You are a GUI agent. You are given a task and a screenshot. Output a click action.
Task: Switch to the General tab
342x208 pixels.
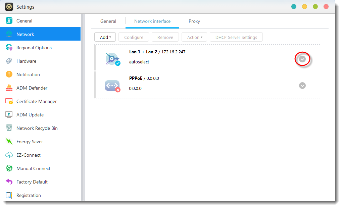point(108,21)
